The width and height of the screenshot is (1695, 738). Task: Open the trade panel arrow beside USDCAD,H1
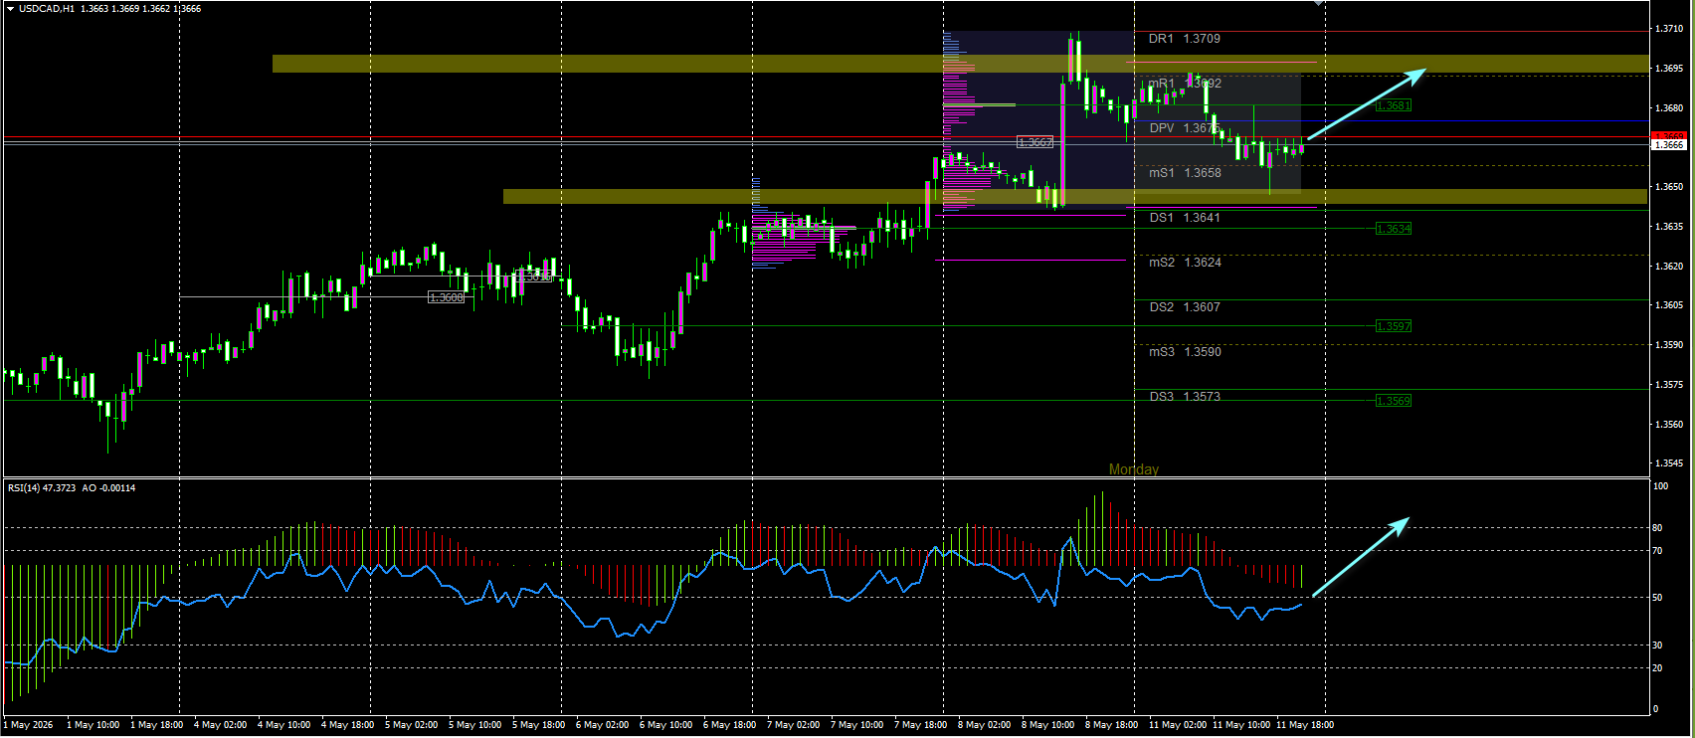(x=11, y=9)
